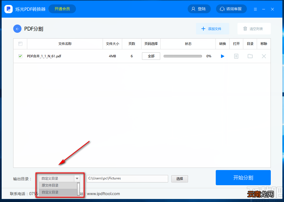Click the 0% progress text

209,56
